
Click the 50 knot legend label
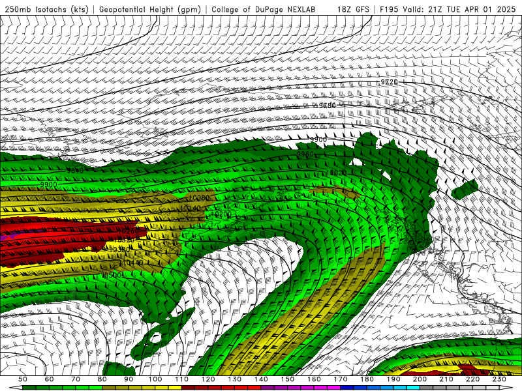pyautogui.click(x=23, y=379)
